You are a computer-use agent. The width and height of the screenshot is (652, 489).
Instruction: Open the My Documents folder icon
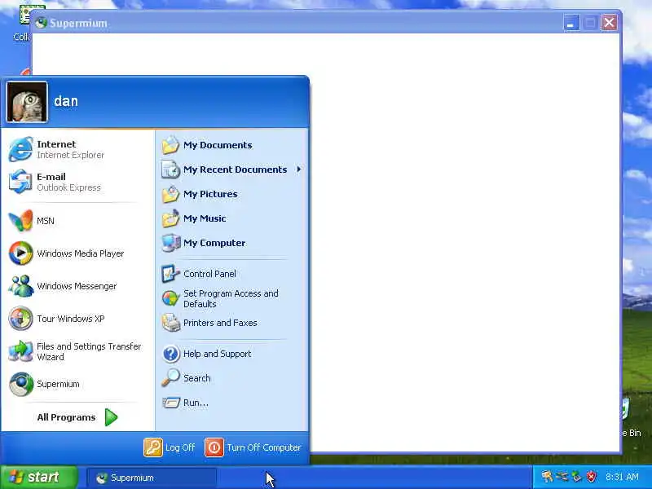tap(170, 145)
